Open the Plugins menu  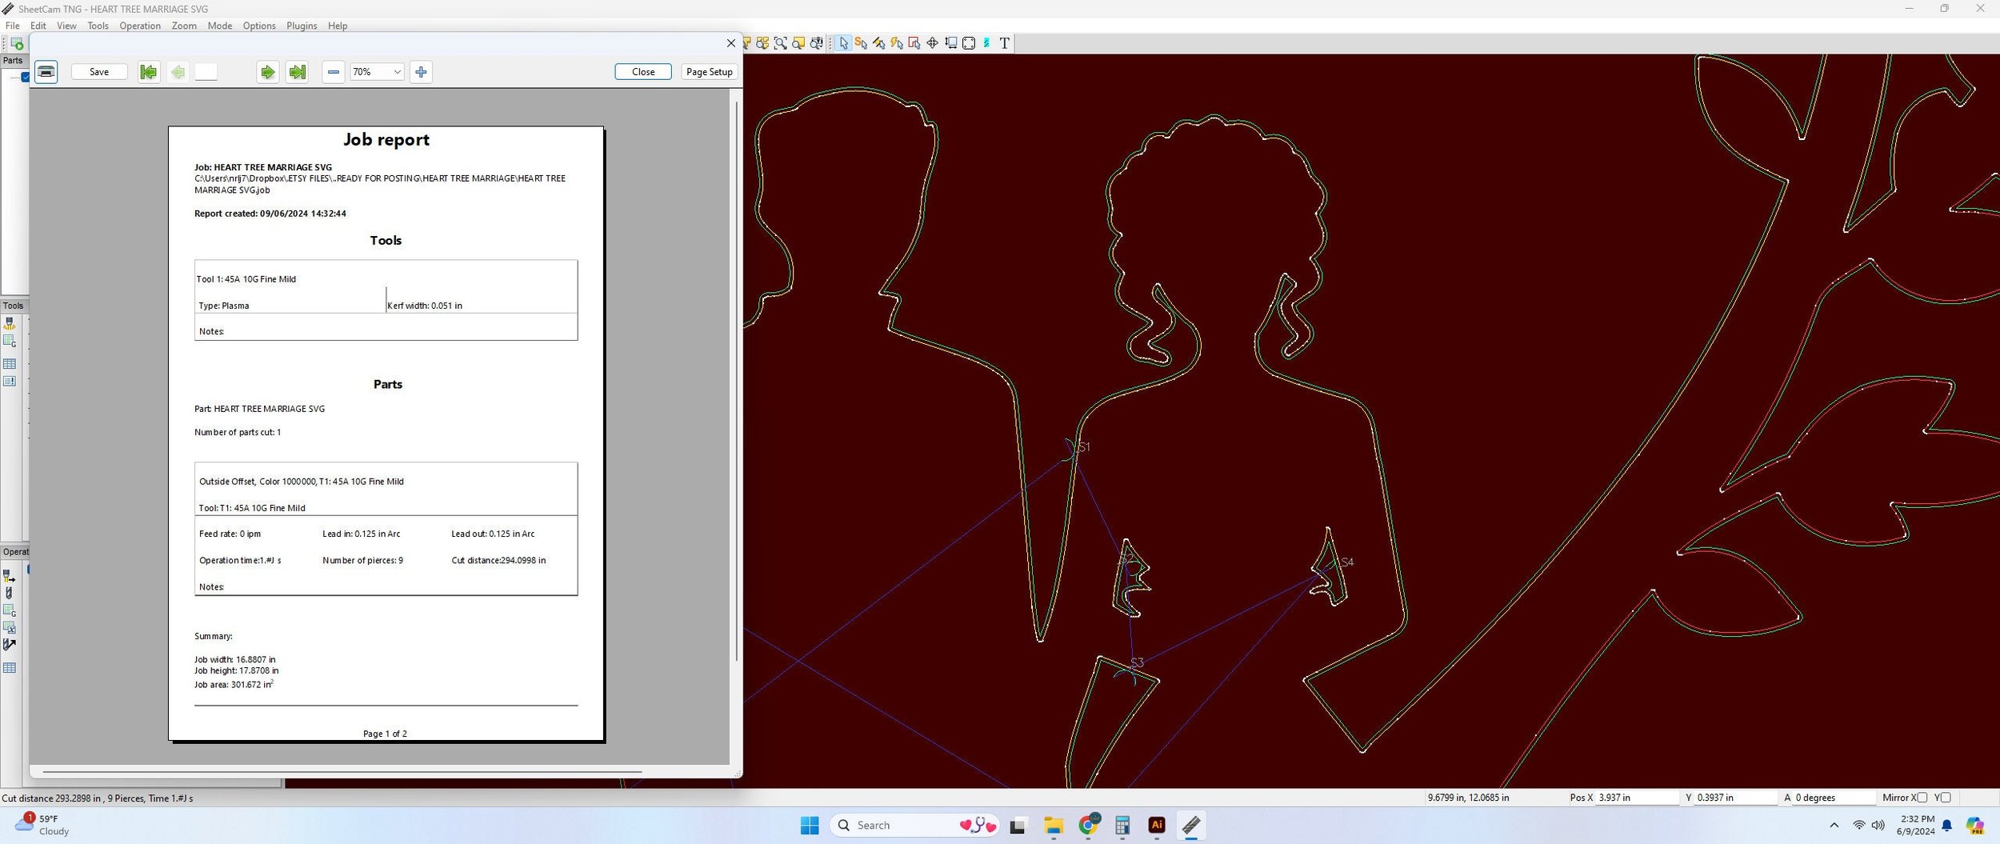coord(302,26)
